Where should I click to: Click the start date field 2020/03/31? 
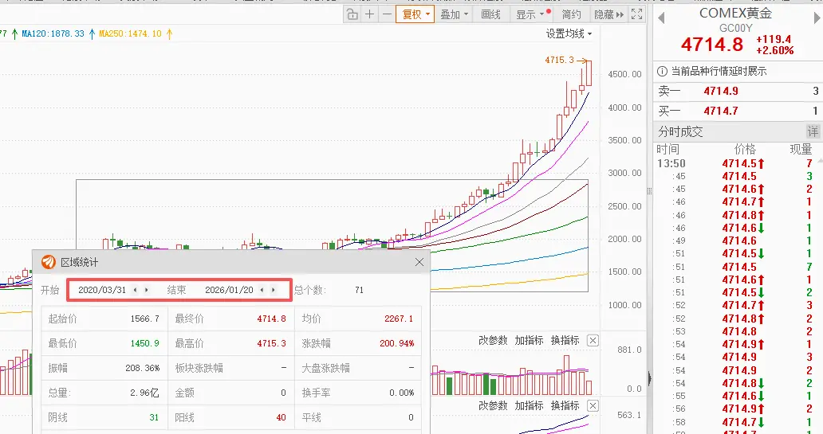click(x=102, y=290)
